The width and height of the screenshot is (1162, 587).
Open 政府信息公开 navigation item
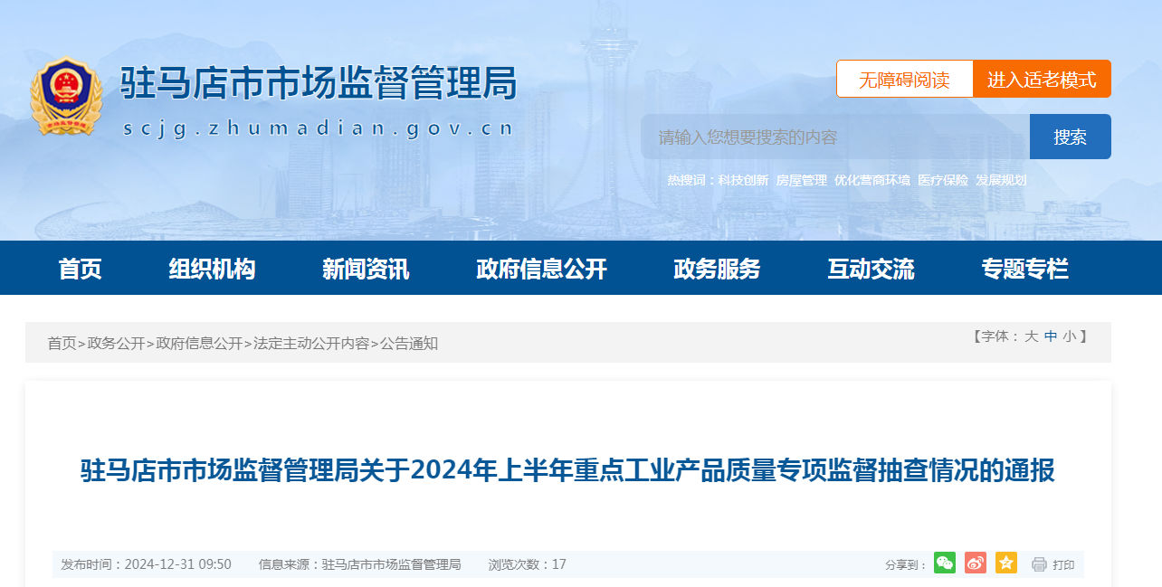pos(541,269)
